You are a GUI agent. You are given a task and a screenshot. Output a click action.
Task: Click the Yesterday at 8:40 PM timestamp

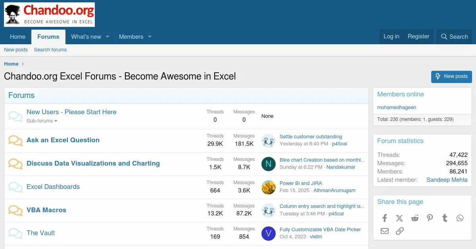coord(304,144)
